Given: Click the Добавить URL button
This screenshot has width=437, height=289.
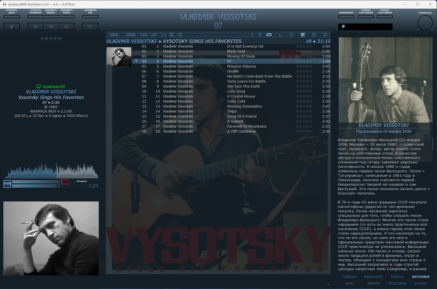Looking at the screenshot, I should pyautogui.click(x=90, y=17).
